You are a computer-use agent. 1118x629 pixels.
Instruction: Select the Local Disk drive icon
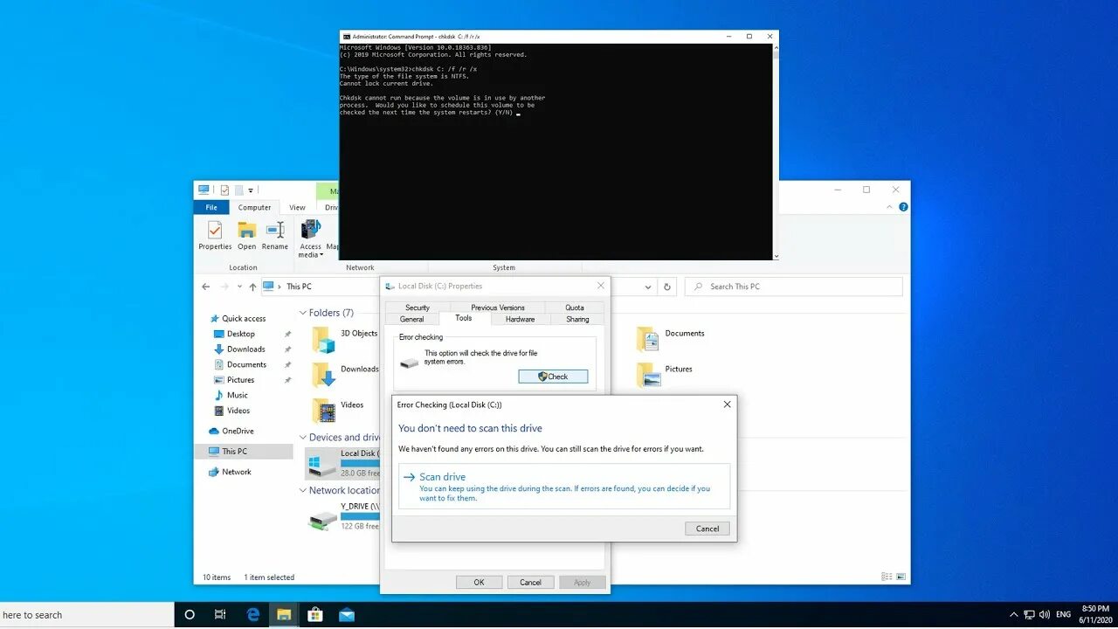(321, 464)
